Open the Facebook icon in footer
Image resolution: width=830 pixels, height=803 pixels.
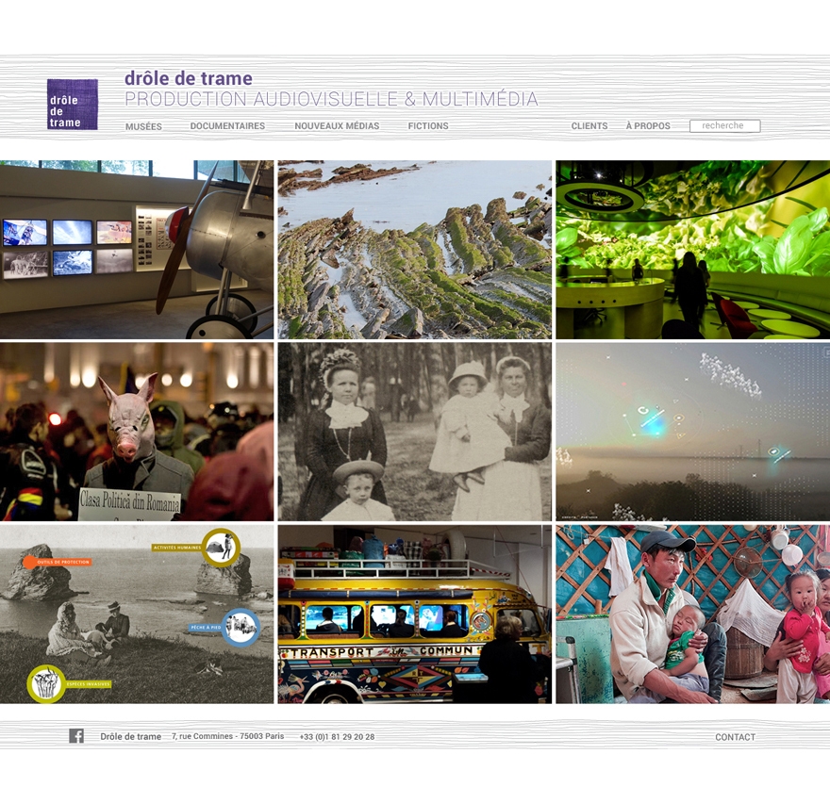pyautogui.click(x=76, y=736)
